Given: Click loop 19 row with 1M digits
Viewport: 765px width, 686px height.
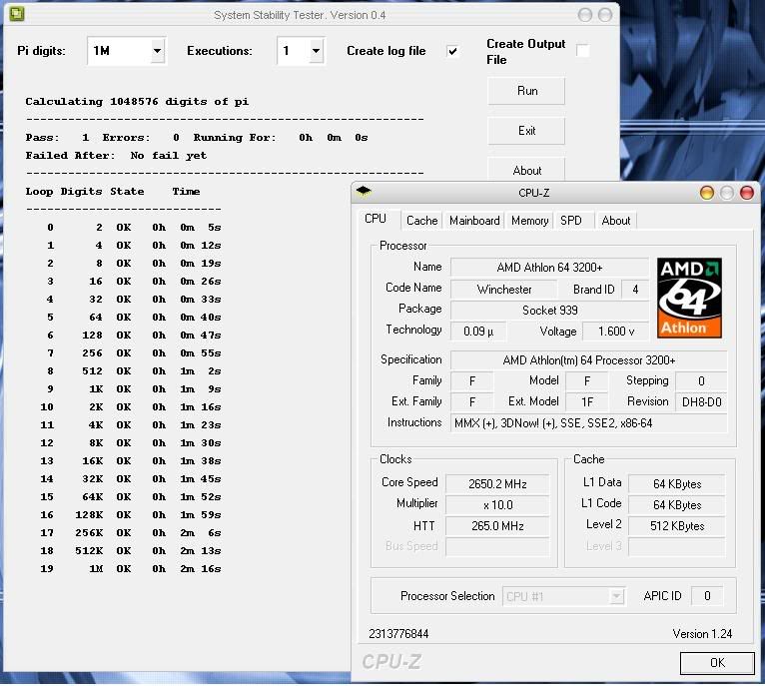Looking at the screenshot, I should (131, 569).
